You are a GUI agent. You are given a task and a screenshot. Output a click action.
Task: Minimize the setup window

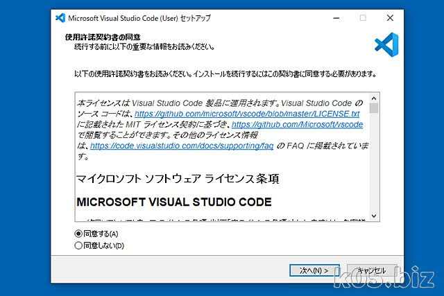tap(336, 18)
